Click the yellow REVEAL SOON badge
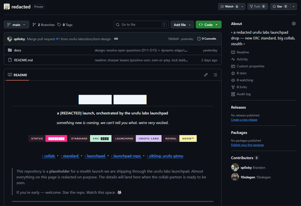The height and width of the screenshot is (206, 301). (x=180, y=138)
